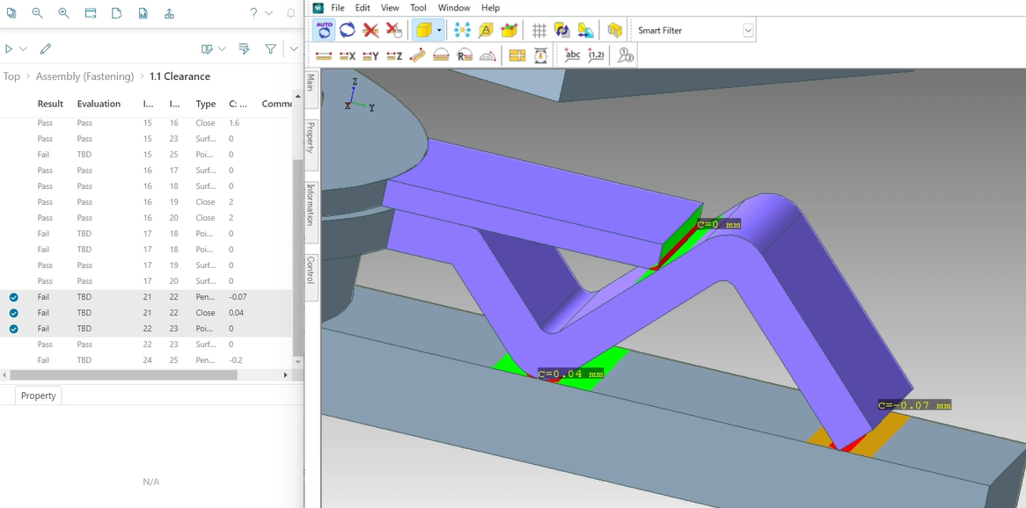
Task: Click the zoom in magnifier icon
Action: tap(63, 13)
